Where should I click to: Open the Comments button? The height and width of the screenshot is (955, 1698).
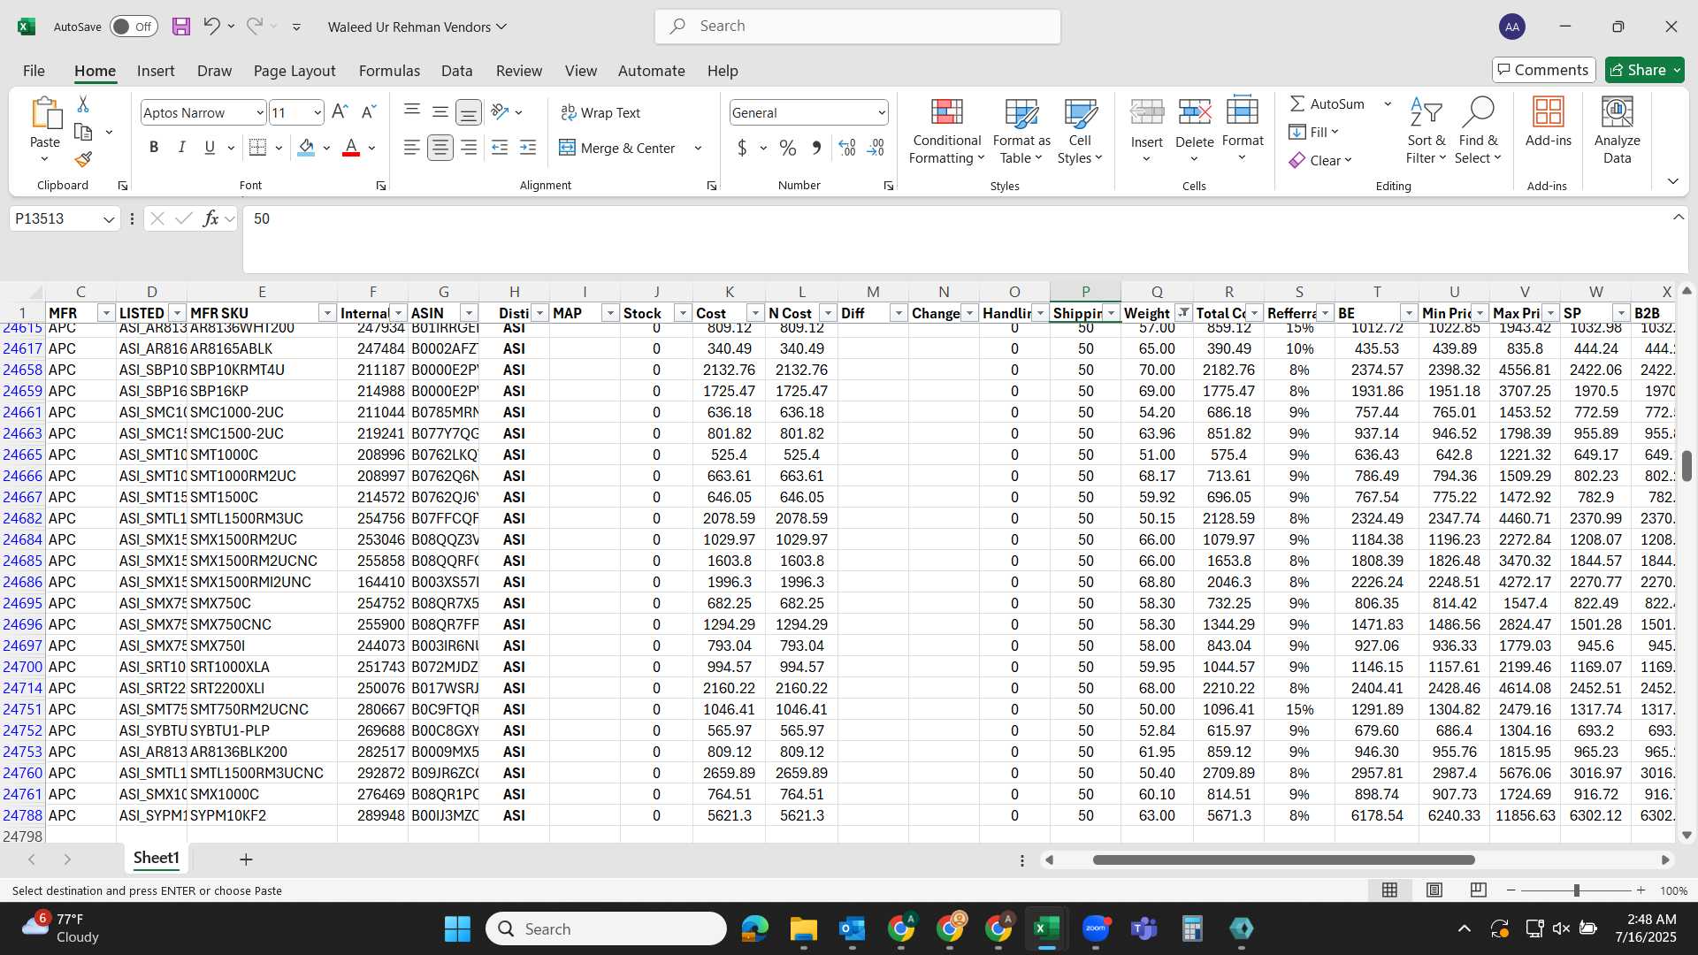click(1544, 70)
